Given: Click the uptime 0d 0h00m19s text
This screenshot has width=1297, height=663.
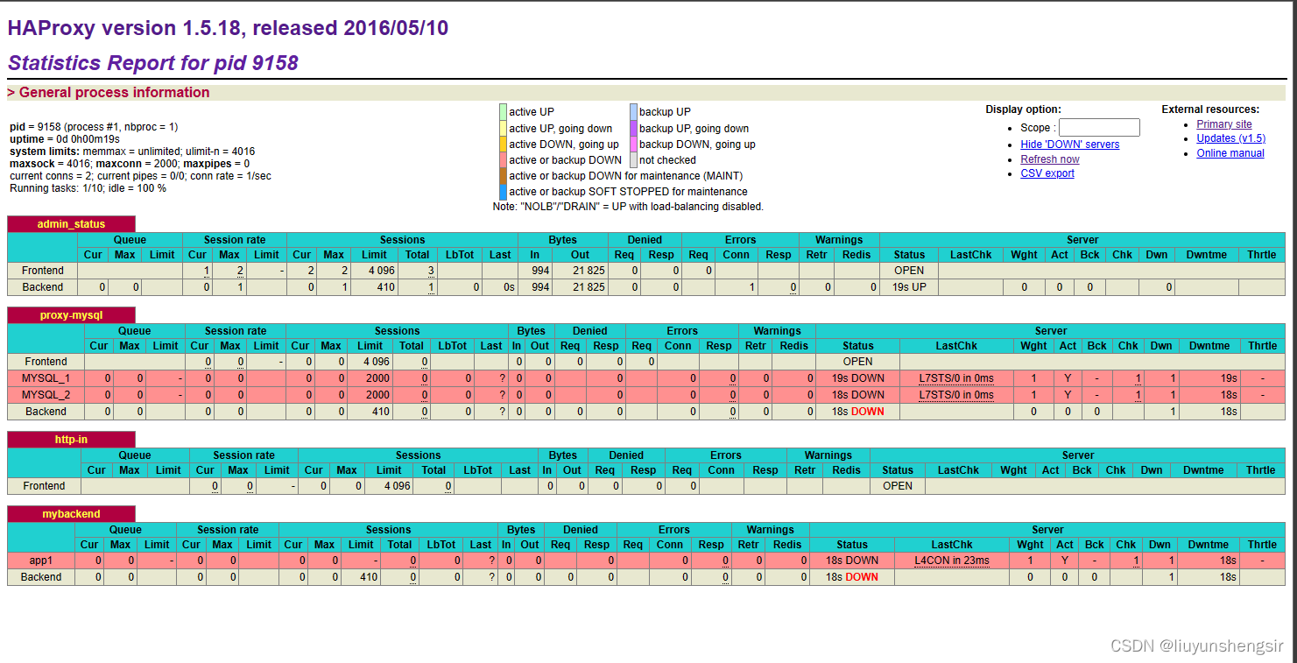Looking at the screenshot, I should (x=65, y=139).
